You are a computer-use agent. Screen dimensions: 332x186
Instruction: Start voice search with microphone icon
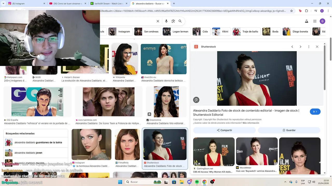tap(166, 21)
